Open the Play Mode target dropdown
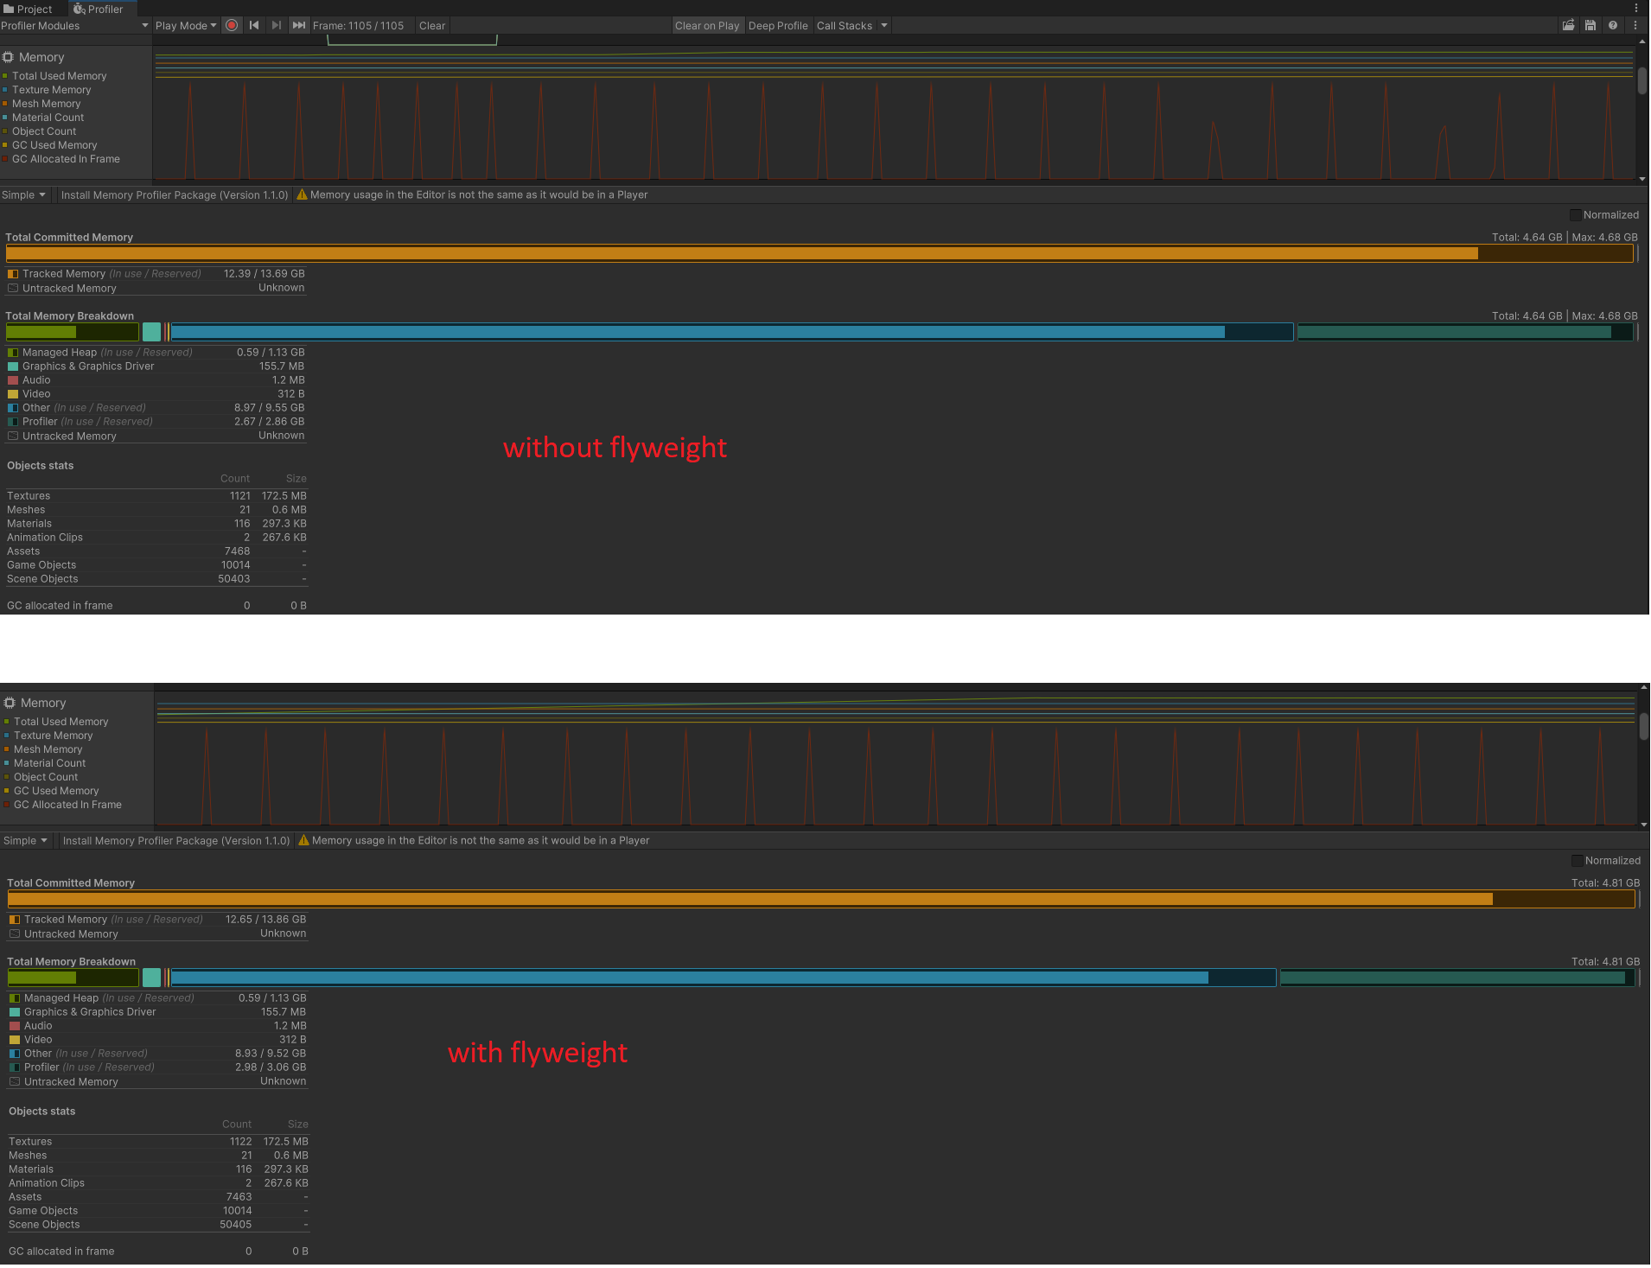 pos(185,25)
